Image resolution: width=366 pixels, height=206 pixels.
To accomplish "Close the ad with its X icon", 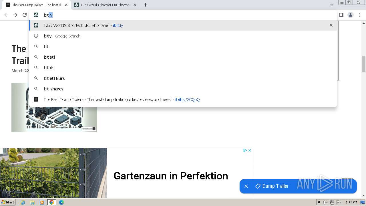I will 250,150.
